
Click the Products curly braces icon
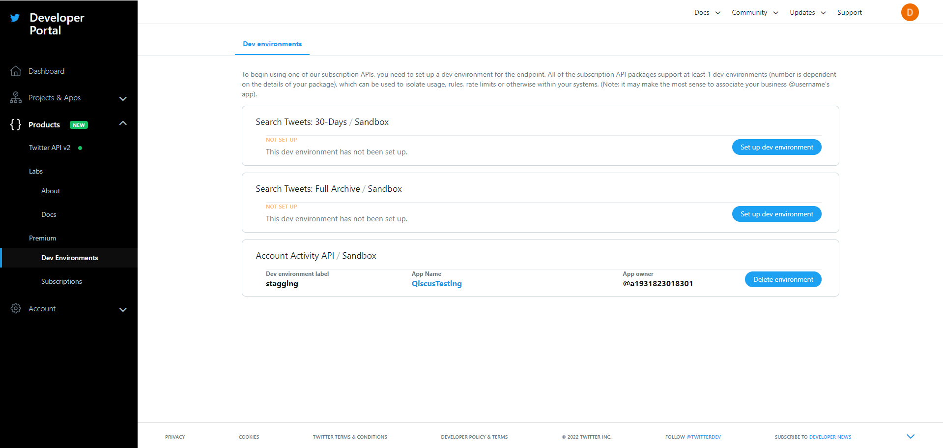16,124
